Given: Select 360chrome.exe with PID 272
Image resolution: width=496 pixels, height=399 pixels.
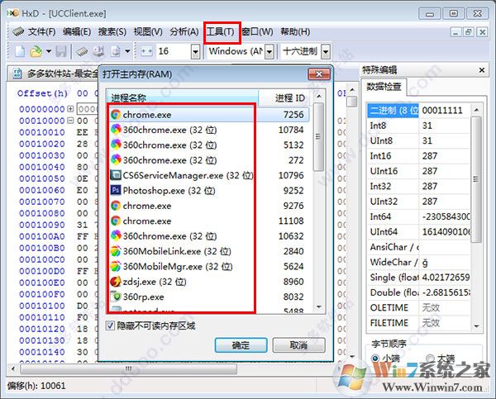Looking at the screenshot, I should click(207, 160).
